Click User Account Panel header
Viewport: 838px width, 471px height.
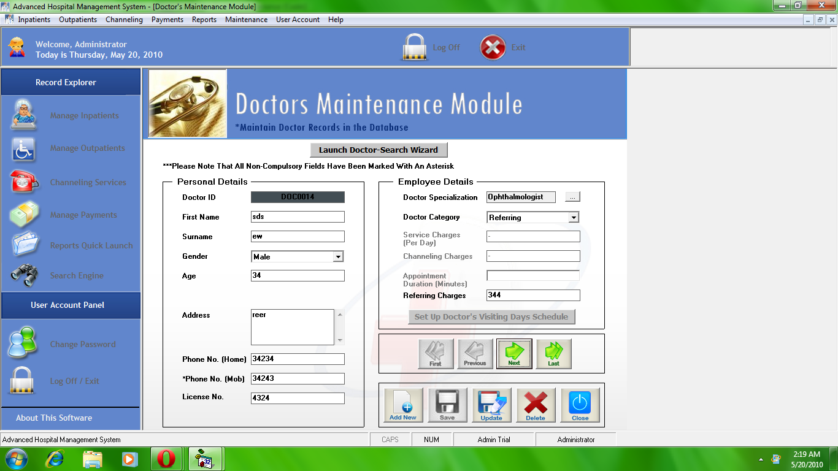(x=71, y=305)
